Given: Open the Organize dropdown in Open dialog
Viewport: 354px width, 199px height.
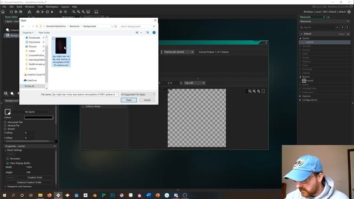Looking at the screenshot, I should pyautogui.click(x=28, y=33).
